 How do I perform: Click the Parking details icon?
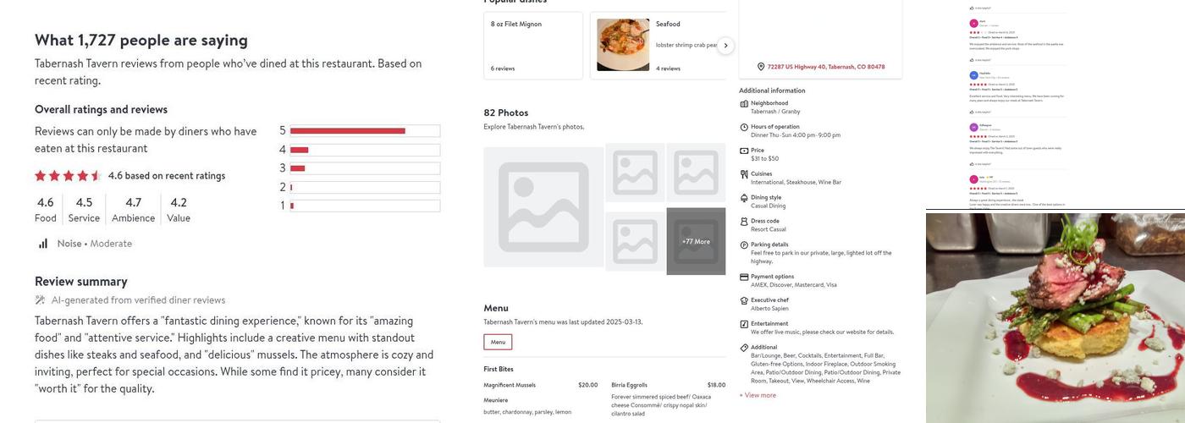click(x=744, y=245)
